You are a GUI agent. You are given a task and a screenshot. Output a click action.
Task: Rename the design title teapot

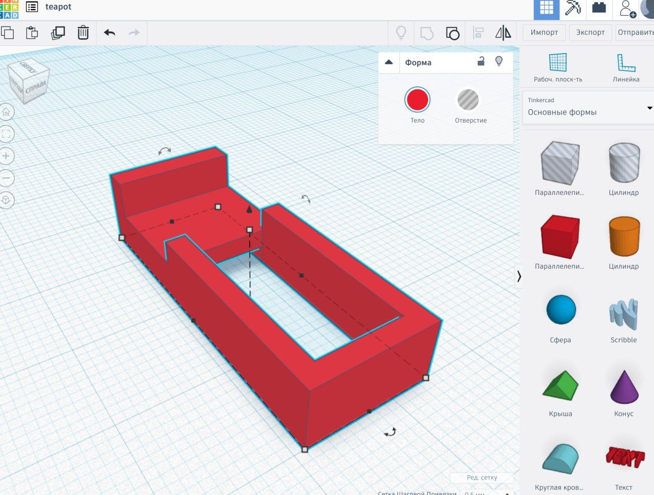point(58,7)
